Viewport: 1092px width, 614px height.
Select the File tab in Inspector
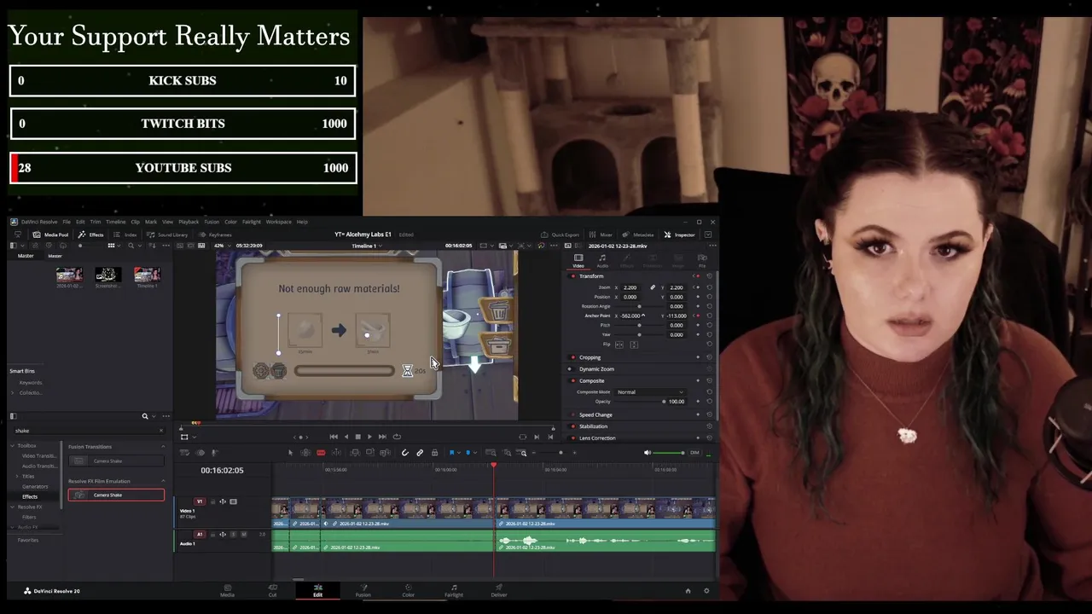pos(702,260)
